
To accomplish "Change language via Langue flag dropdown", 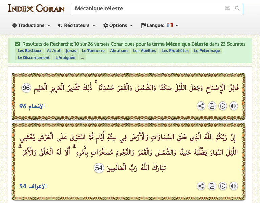I will 159,25.
